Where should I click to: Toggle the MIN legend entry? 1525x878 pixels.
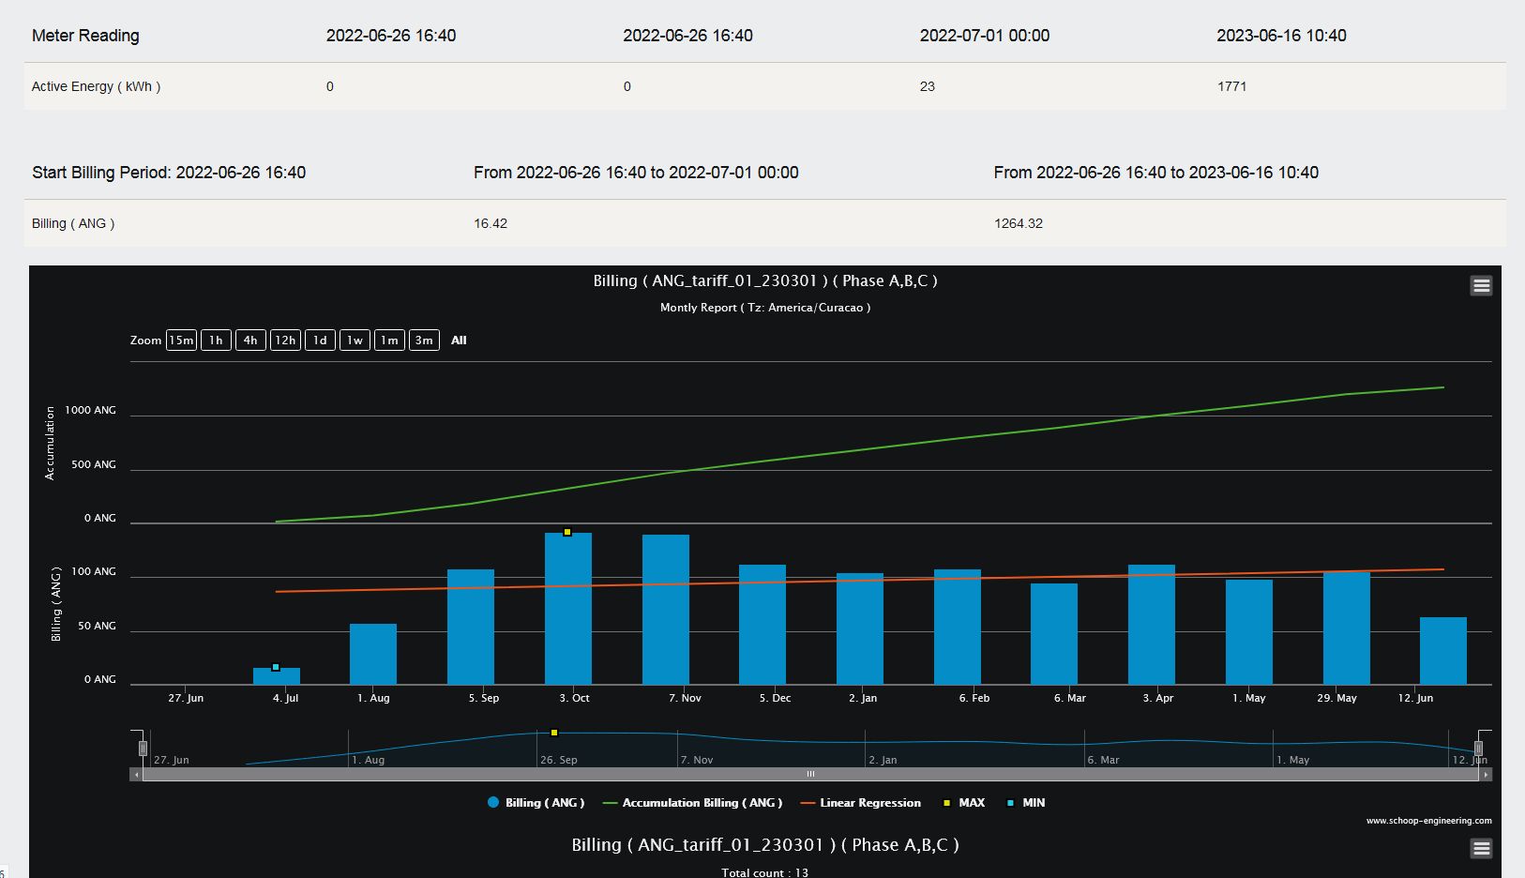tap(1025, 803)
